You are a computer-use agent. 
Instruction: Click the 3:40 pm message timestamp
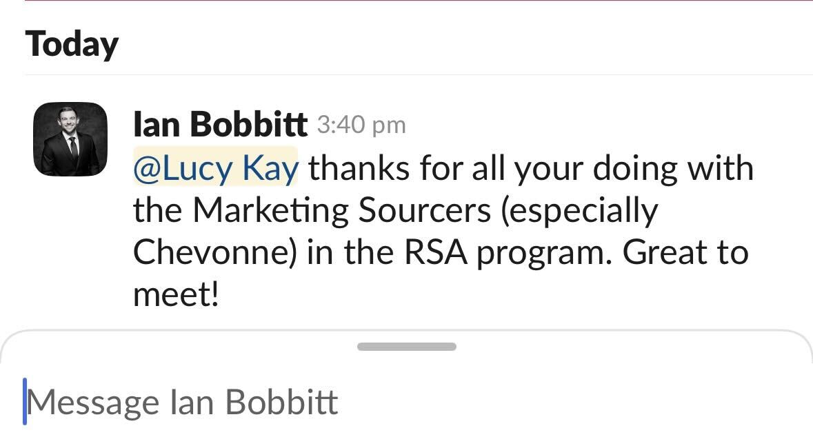coord(361,125)
